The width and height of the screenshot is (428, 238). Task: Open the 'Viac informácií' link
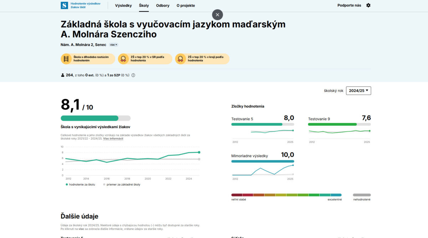[113, 138]
